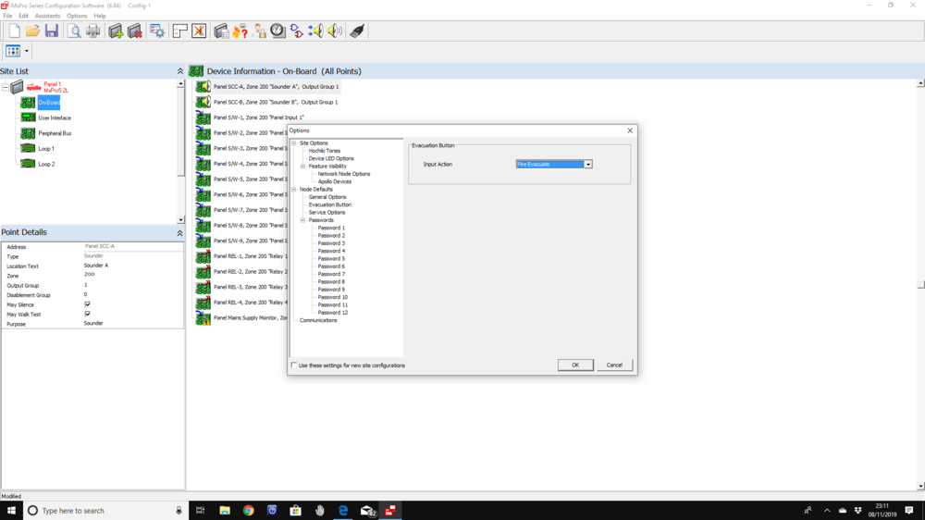Click the add panel icon with green plus

coord(116,31)
